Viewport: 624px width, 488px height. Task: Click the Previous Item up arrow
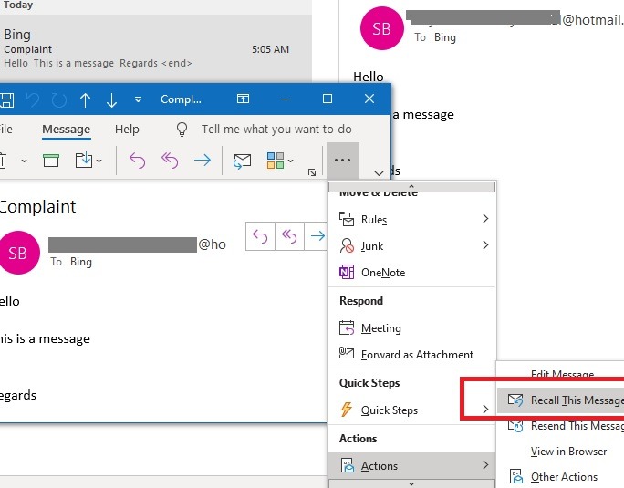click(x=85, y=100)
